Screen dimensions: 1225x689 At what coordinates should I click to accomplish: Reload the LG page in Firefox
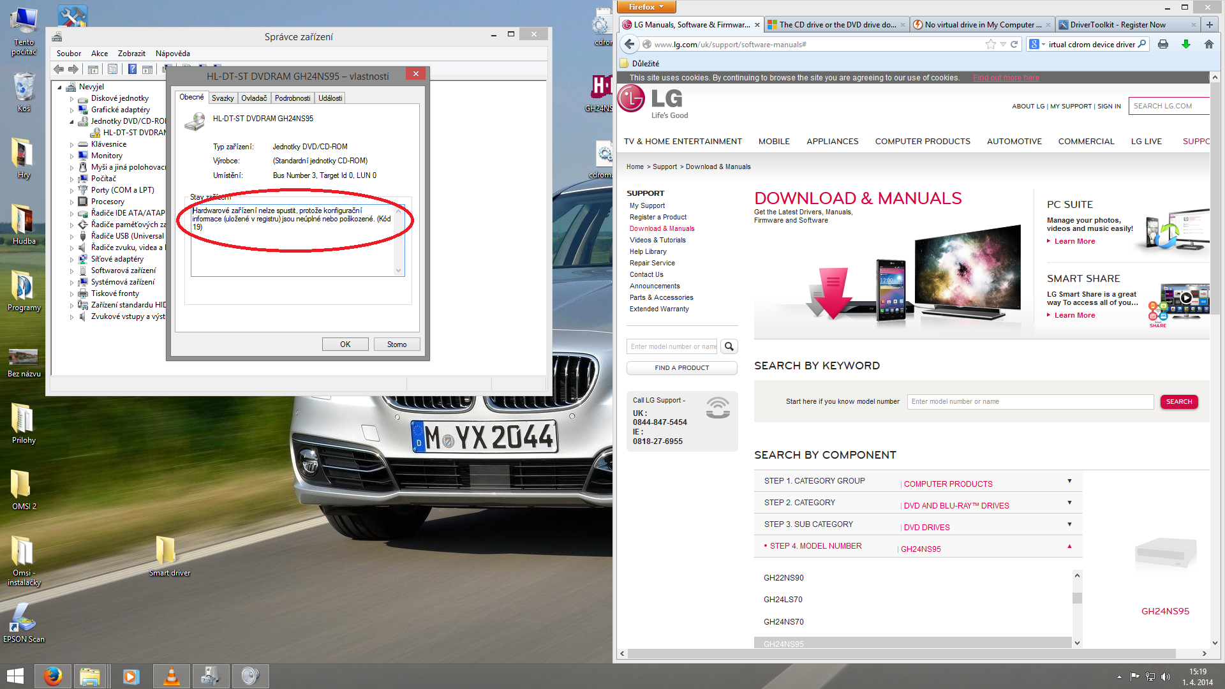coord(1014,44)
